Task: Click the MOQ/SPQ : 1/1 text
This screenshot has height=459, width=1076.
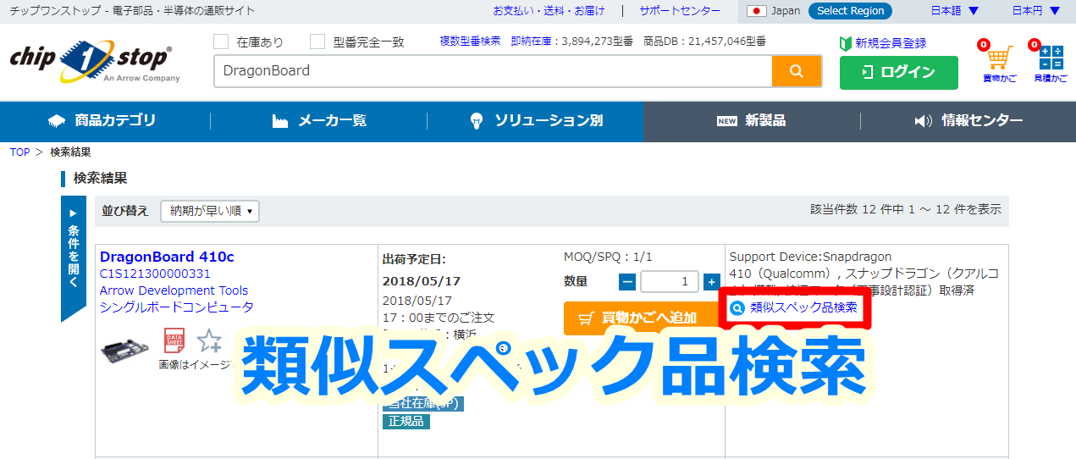Action: 609,257
